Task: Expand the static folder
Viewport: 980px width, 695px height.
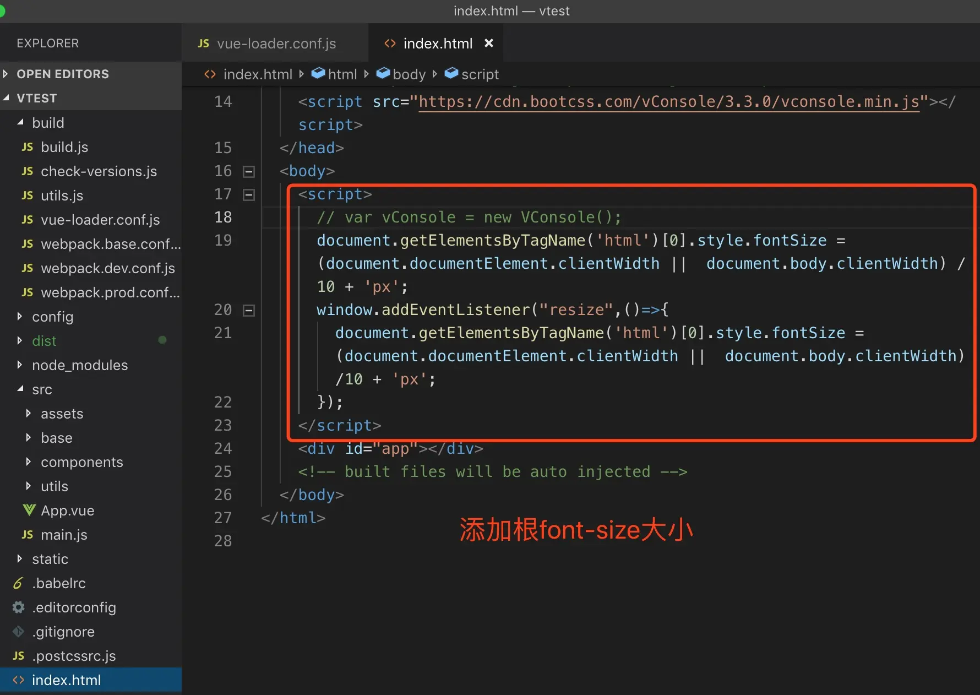Action: (x=20, y=558)
